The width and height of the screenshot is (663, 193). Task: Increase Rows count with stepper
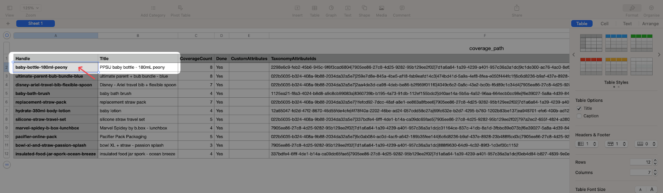tap(655, 161)
